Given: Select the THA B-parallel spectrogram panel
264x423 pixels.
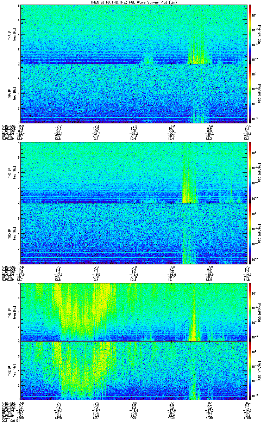Looking at the screenshot, I should [x=134, y=93].
